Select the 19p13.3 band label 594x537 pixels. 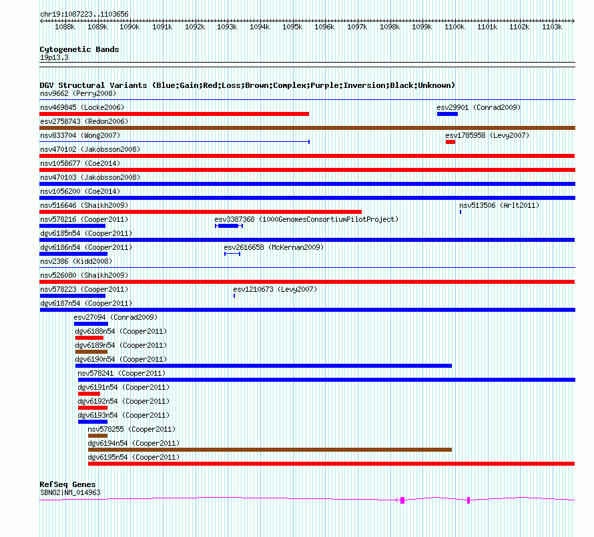pyautogui.click(x=55, y=57)
